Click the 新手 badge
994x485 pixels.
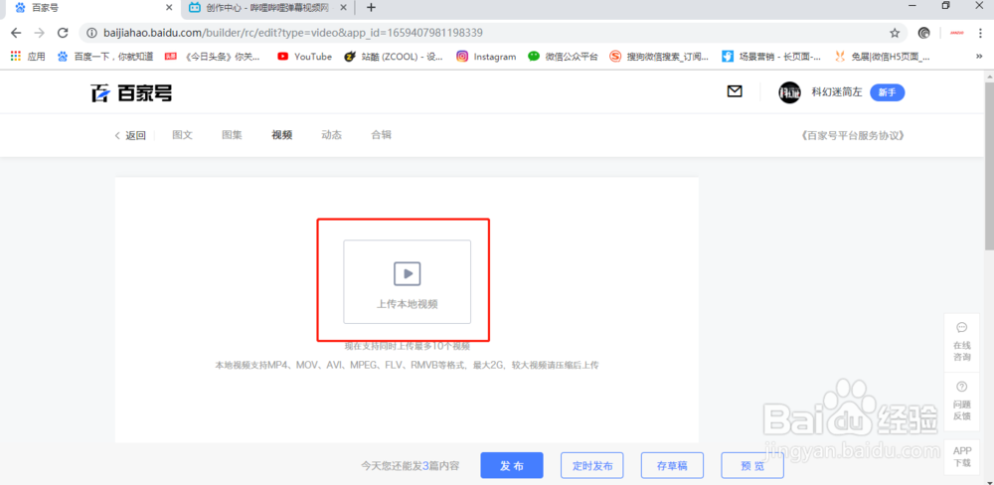(888, 92)
